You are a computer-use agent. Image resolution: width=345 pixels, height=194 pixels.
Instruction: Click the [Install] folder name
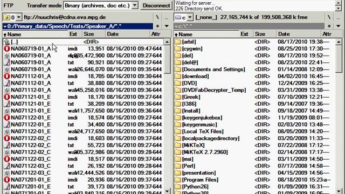pyautogui.click(x=191, y=110)
